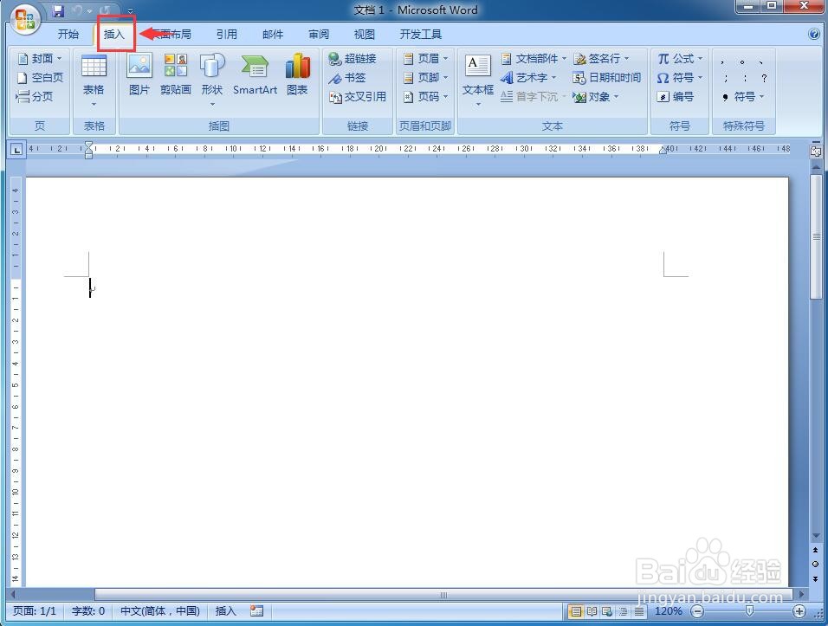Open Word Help question mark icon
The width and height of the screenshot is (828, 626).
coord(814,34)
